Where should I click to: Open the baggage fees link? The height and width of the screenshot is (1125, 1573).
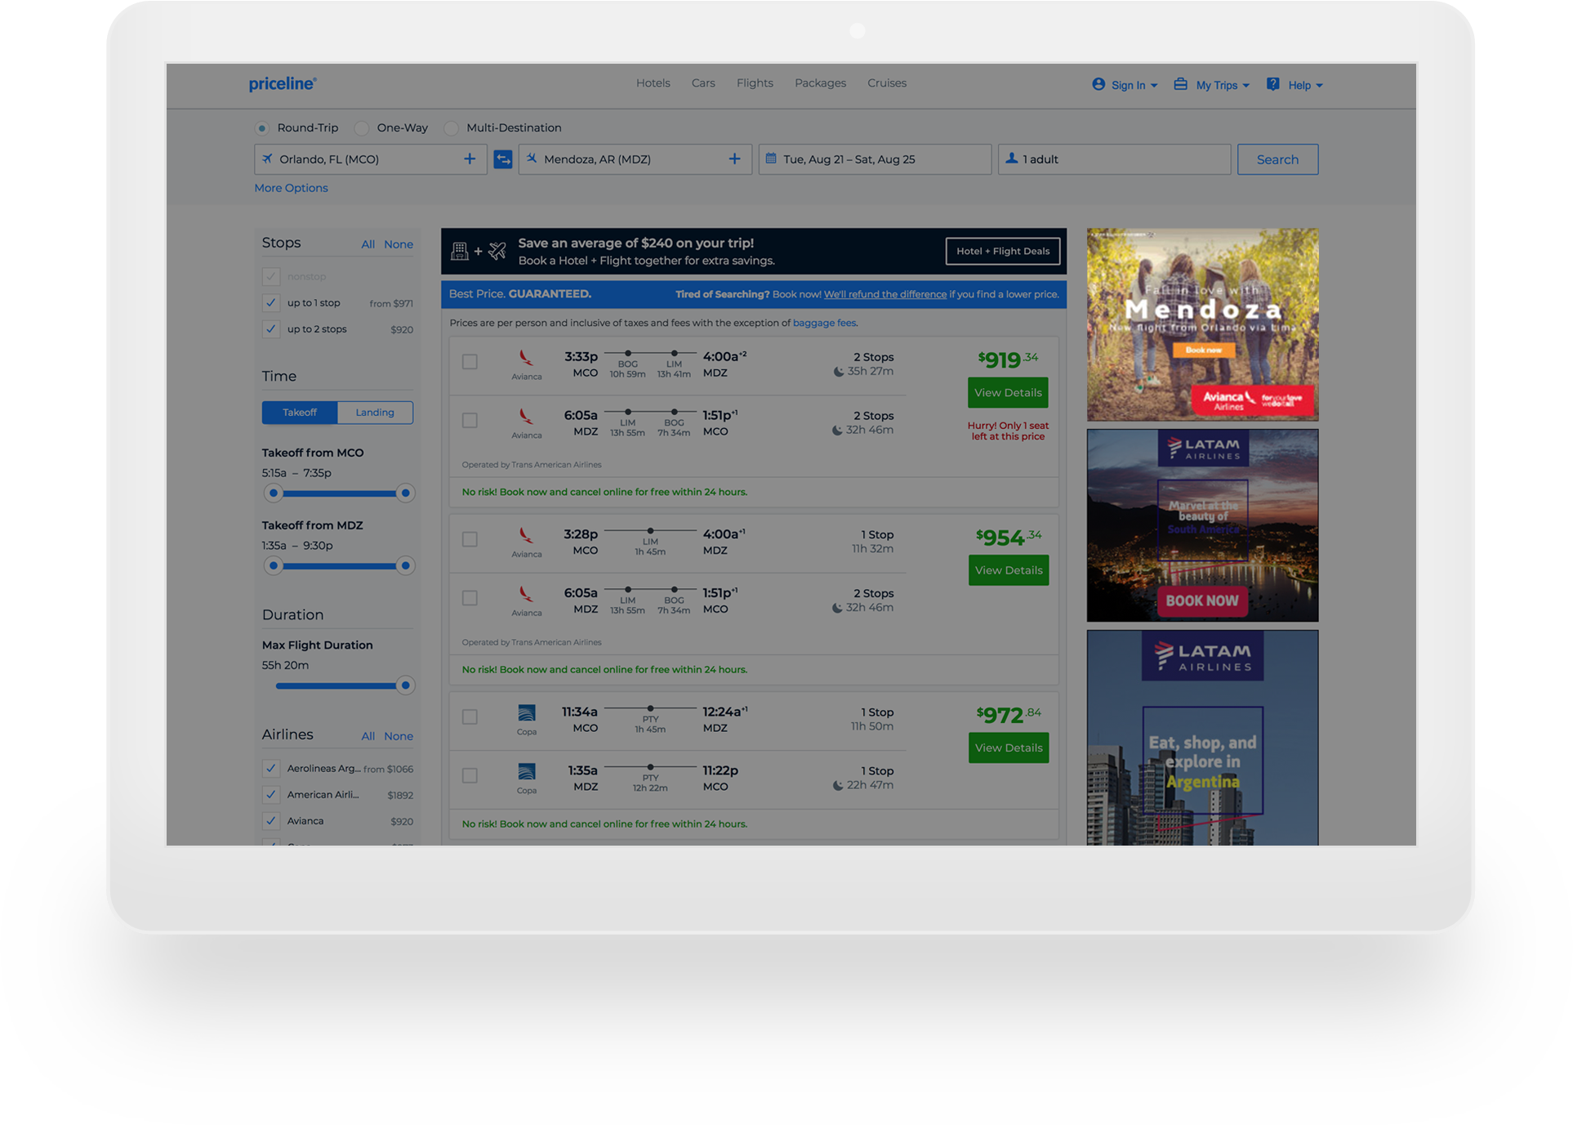tap(824, 323)
